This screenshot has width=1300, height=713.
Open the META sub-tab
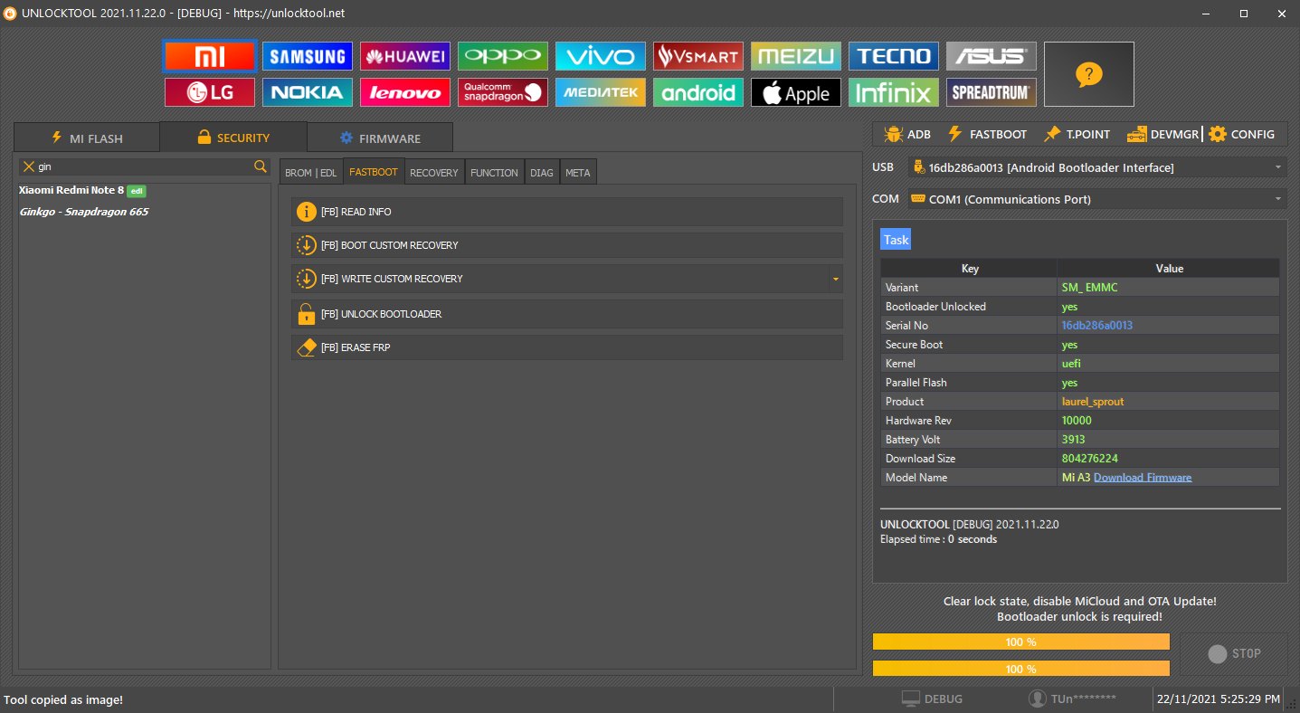coord(578,172)
